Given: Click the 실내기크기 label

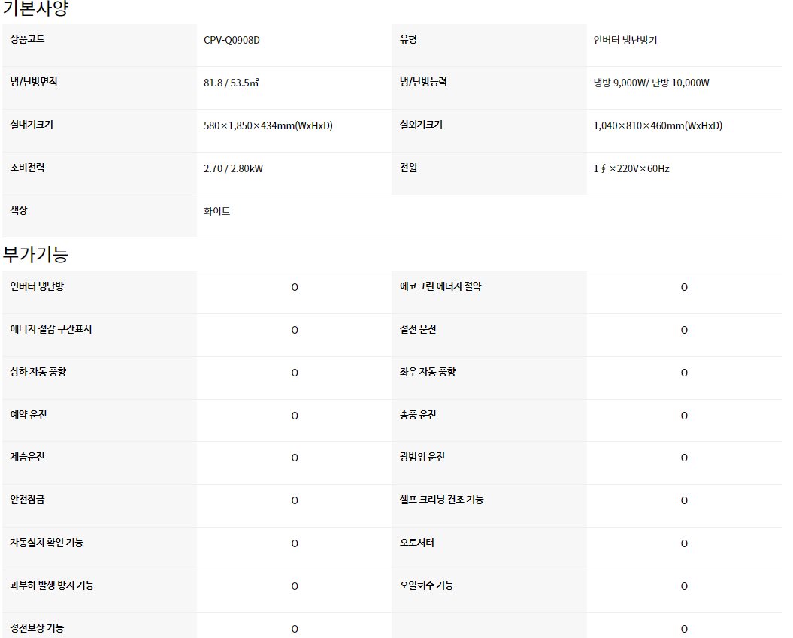Looking at the screenshot, I should pyautogui.click(x=32, y=124).
